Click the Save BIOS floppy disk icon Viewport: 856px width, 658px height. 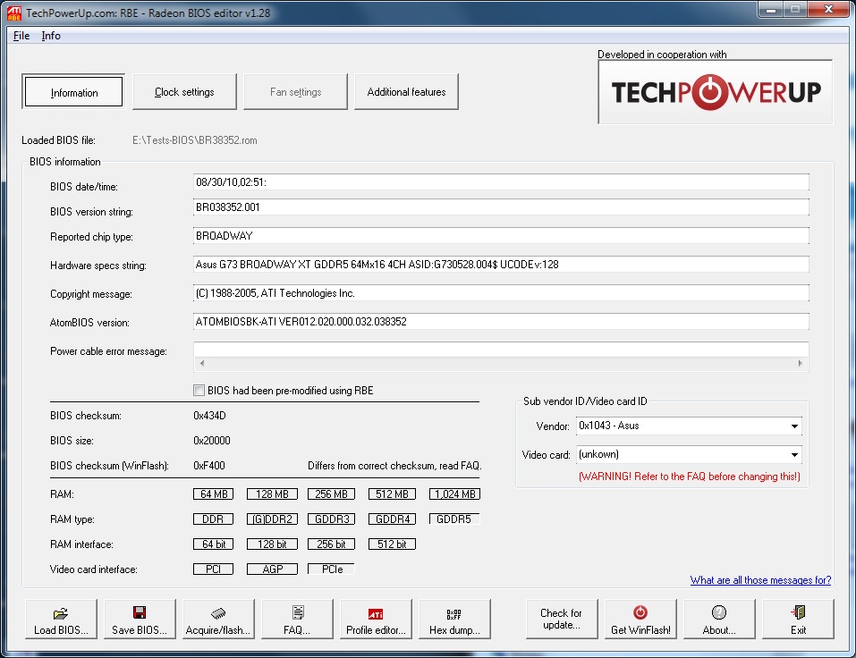point(140,613)
